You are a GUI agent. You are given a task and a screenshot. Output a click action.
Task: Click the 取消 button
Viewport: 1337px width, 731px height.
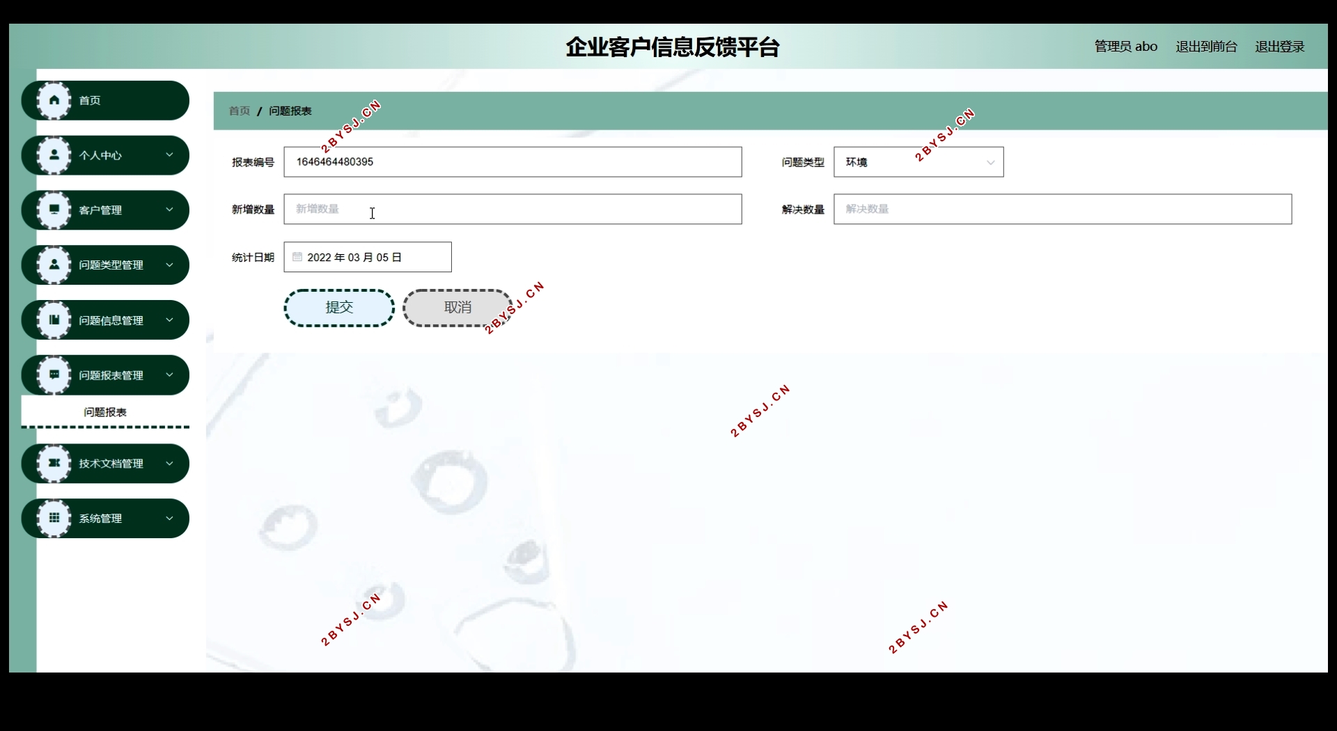458,308
